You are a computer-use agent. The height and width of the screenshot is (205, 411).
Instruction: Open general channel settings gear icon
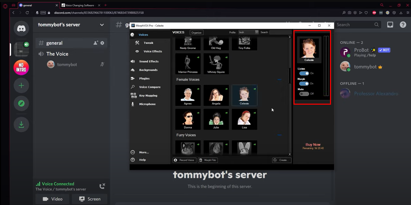(102, 43)
